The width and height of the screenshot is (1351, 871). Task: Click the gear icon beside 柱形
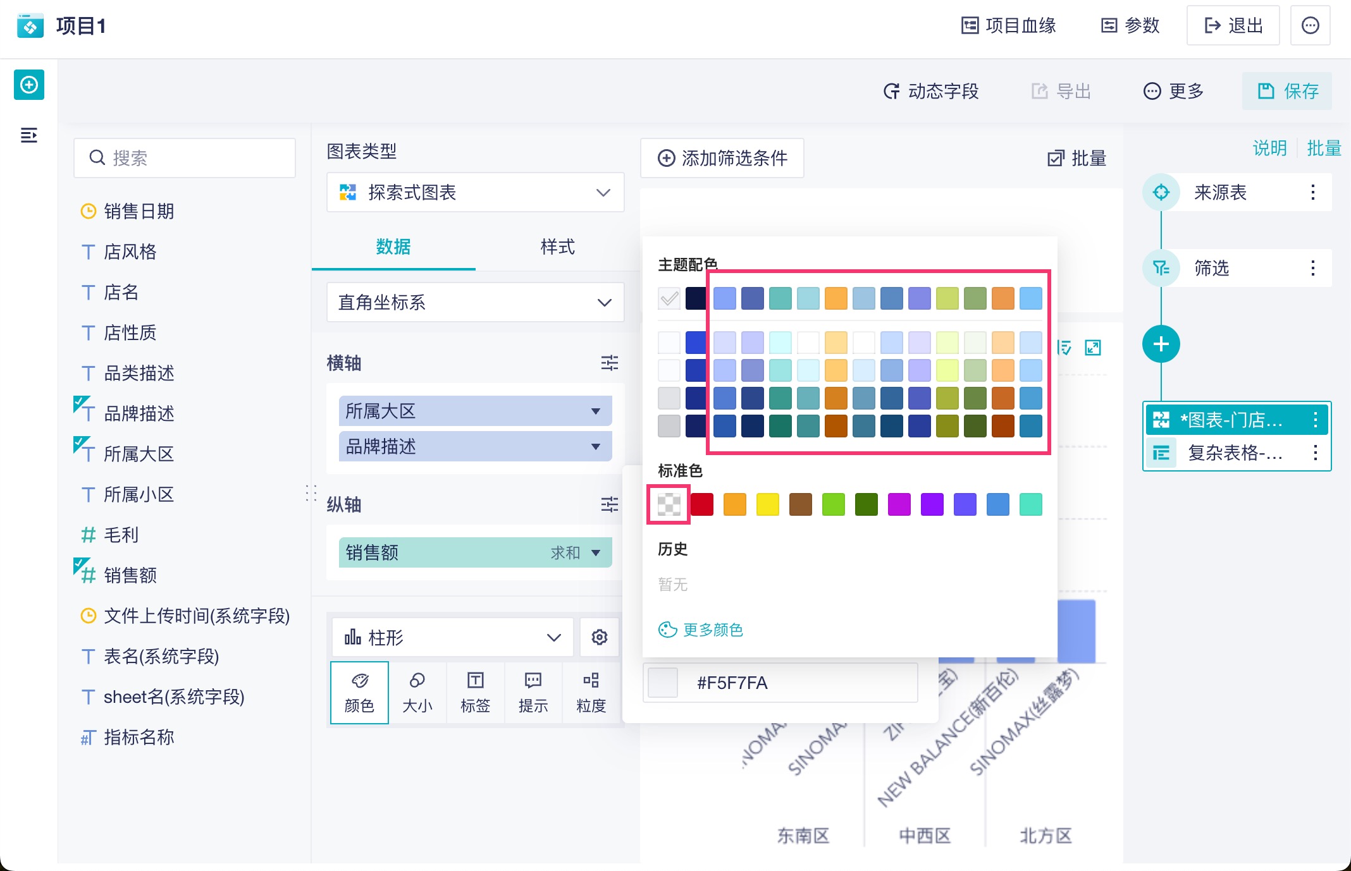point(599,637)
